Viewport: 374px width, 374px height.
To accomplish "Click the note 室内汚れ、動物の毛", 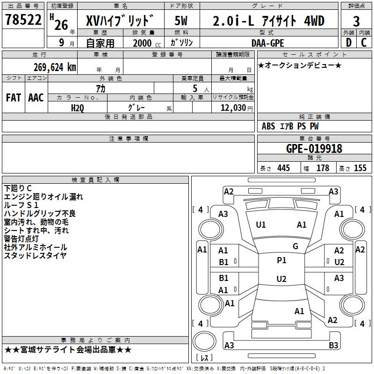I will click(x=36, y=222).
